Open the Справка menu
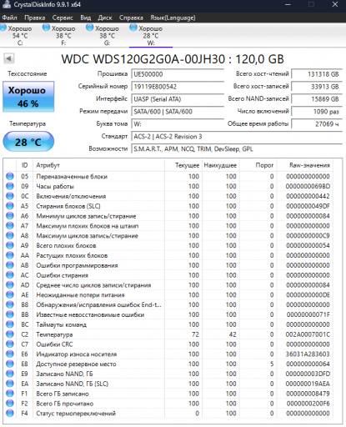 click(x=131, y=18)
